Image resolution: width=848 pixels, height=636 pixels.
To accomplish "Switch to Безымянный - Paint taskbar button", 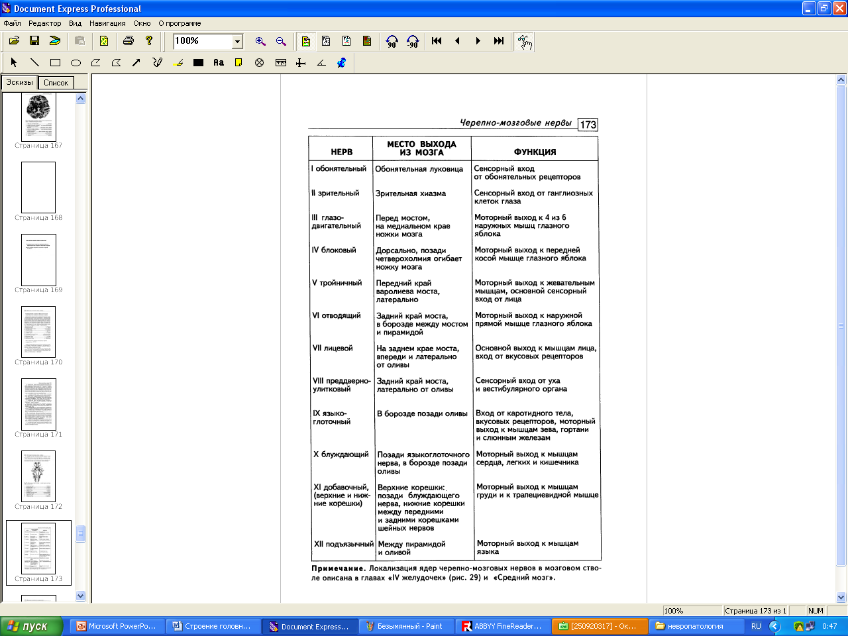I will coord(406,626).
